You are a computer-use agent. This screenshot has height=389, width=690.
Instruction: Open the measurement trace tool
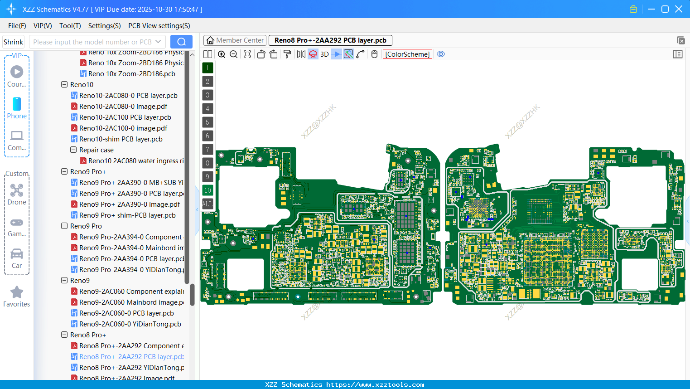tap(359, 54)
